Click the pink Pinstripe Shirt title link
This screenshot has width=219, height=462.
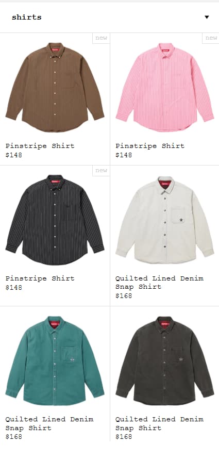coord(150,146)
